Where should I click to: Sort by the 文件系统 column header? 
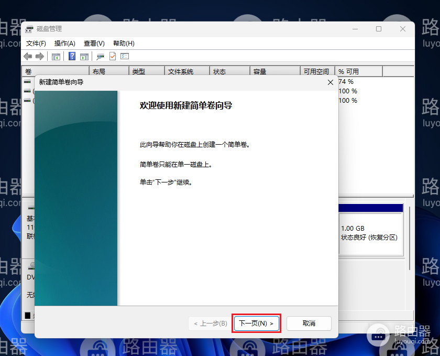coord(187,72)
